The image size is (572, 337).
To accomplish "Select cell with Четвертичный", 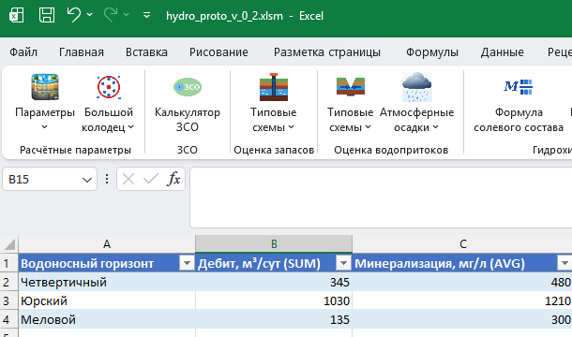I will click(x=107, y=282).
